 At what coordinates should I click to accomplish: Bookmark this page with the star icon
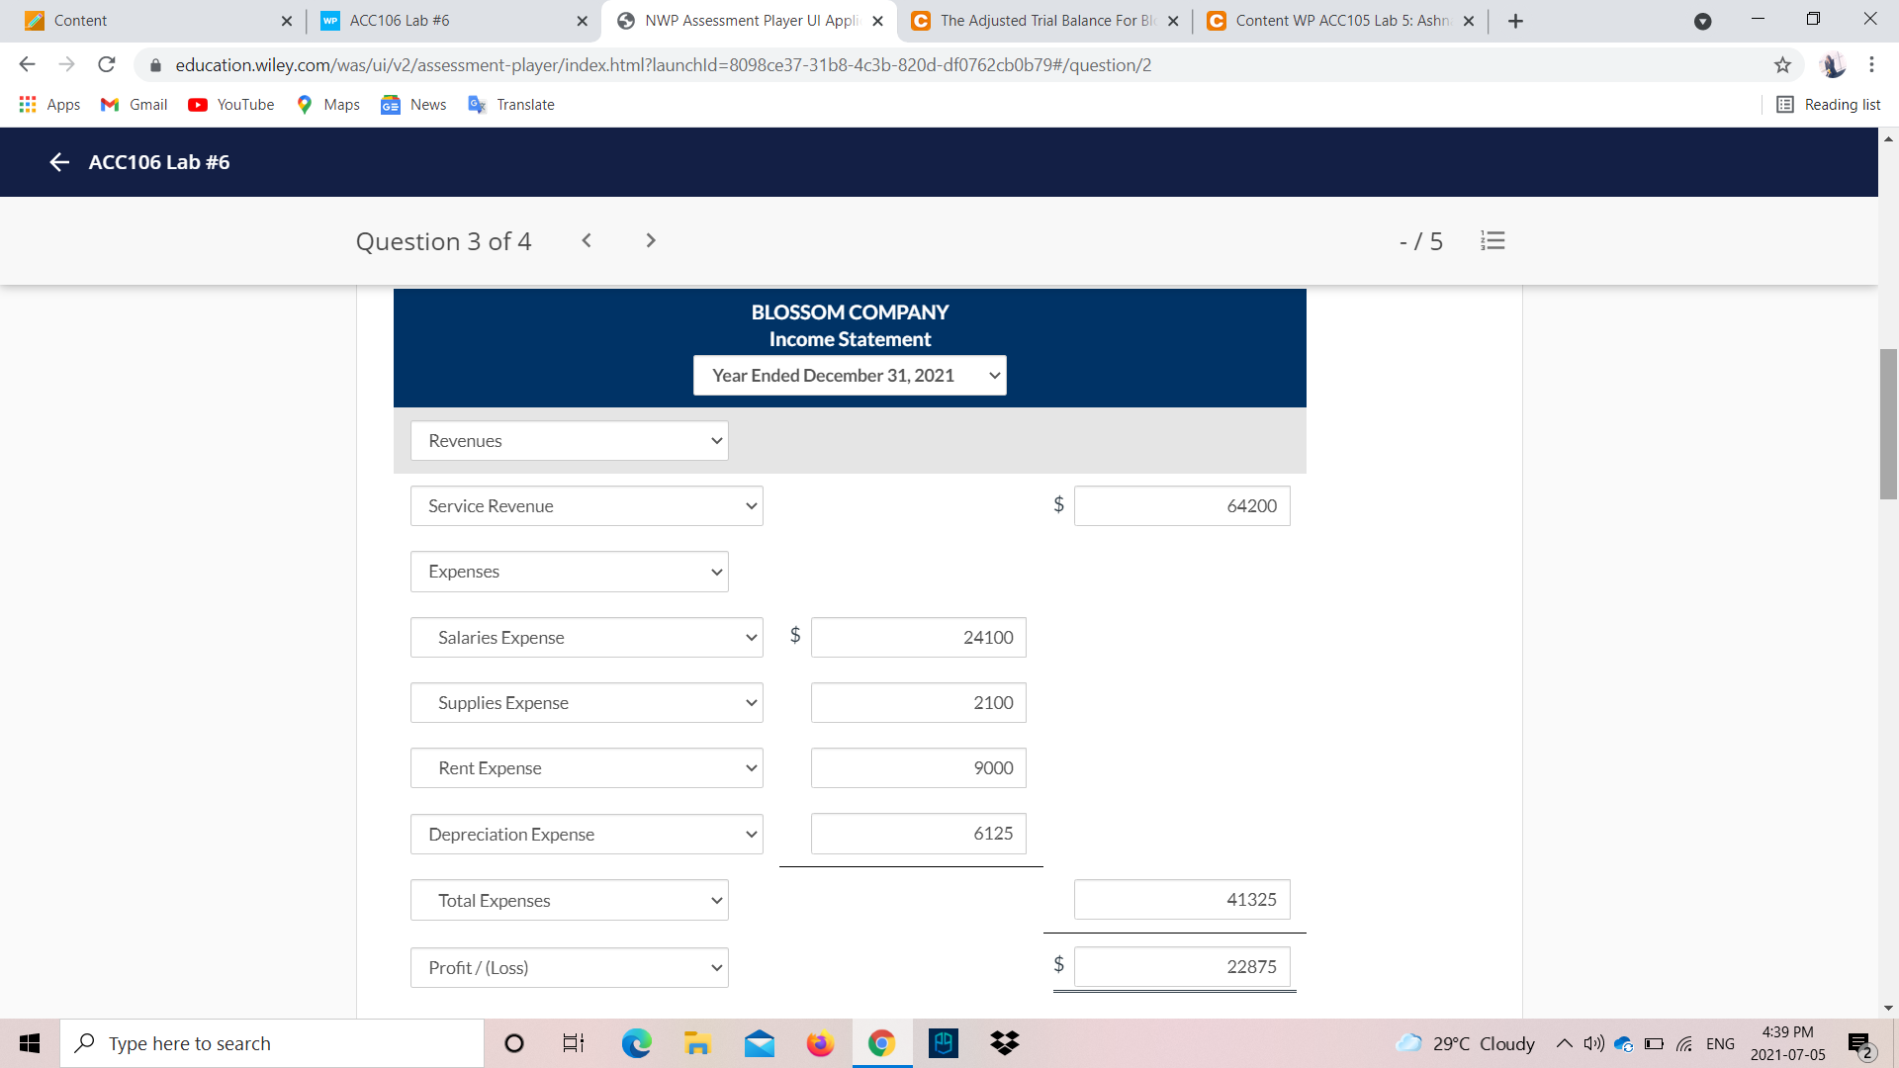coord(1782,65)
